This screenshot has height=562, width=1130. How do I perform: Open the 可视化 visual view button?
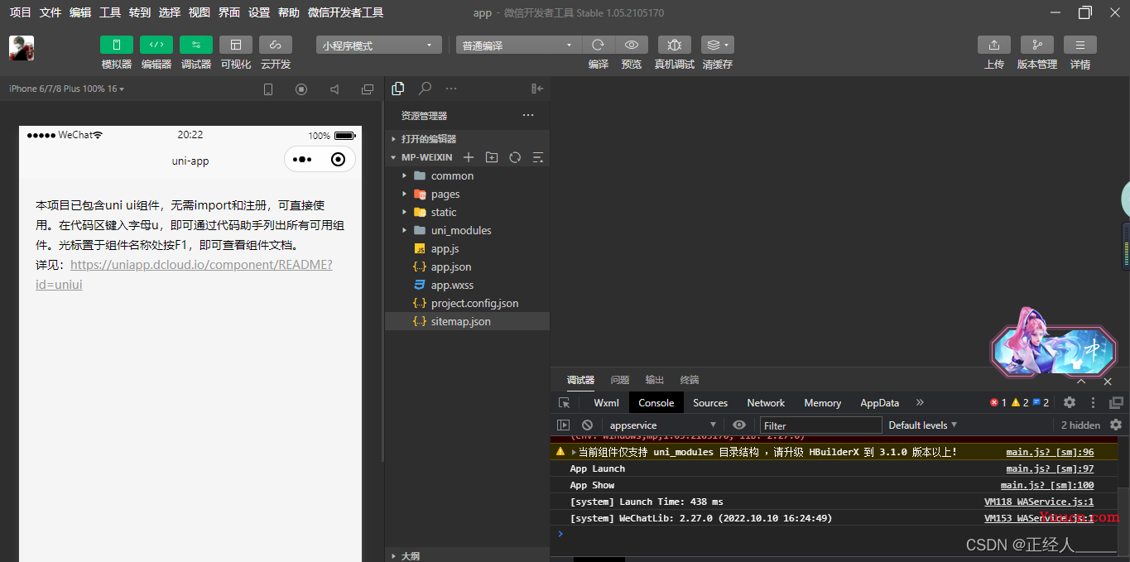[x=236, y=45]
